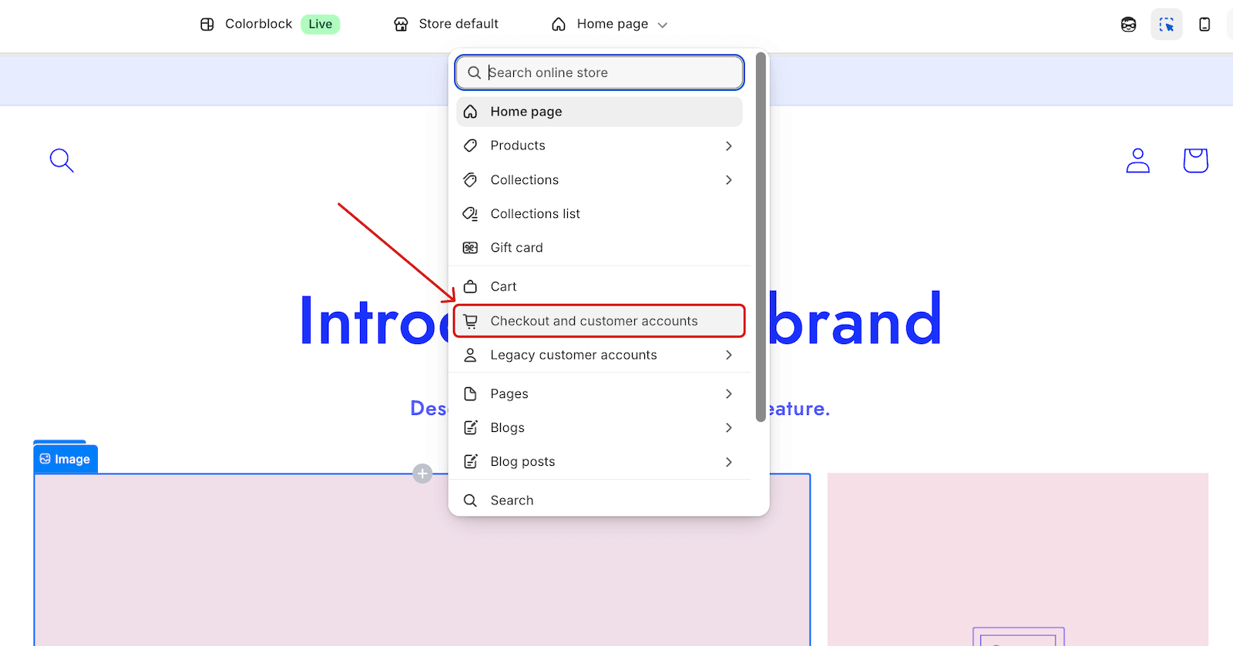Expand the Collections submenu arrow
This screenshot has height=646, width=1233.
pos(728,179)
